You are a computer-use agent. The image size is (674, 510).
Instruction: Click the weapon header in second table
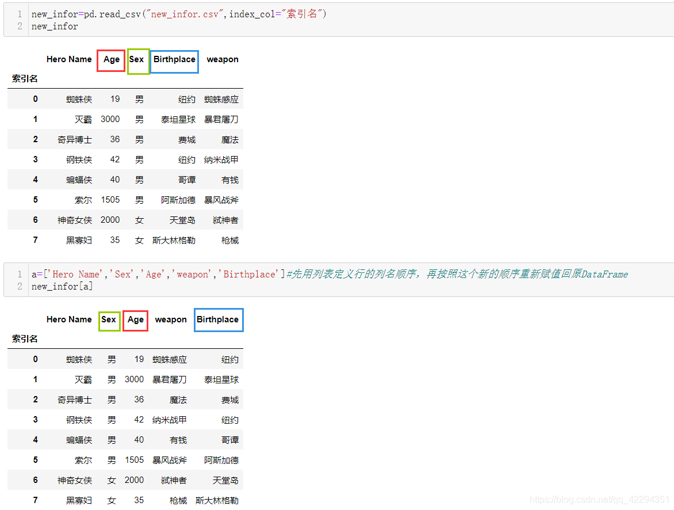coord(171,319)
